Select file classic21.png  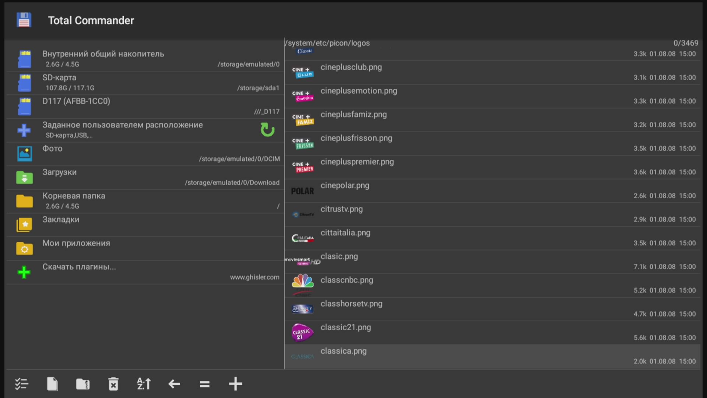coord(493,332)
